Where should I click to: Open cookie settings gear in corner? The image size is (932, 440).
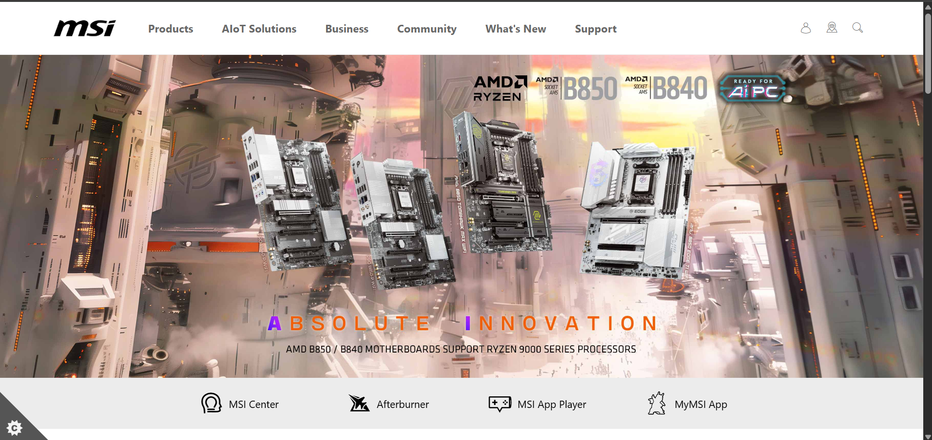(15, 427)
